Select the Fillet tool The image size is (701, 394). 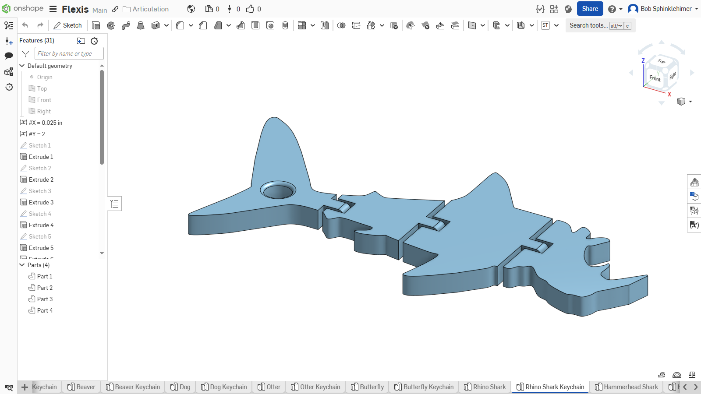(x=180, y=25)
